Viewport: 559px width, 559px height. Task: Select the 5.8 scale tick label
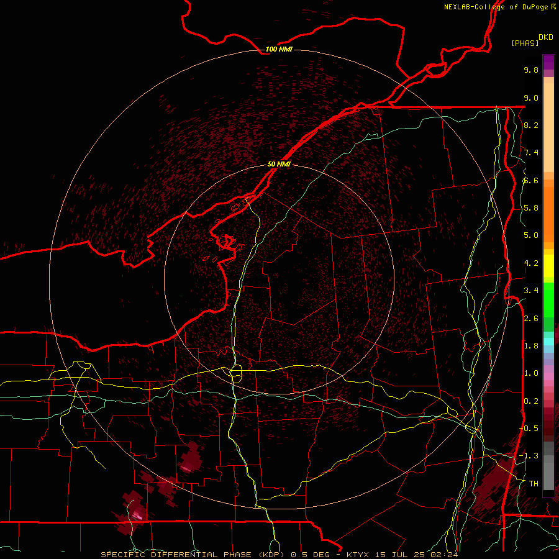coord(531,208)
